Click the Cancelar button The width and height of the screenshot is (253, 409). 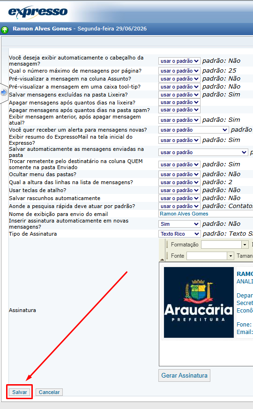pos(49,392)
